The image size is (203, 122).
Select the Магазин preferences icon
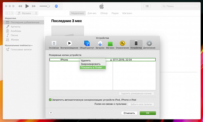pos(110,43)
